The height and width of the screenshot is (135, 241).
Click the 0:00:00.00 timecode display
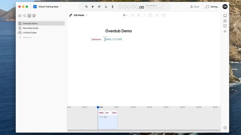pyautogui.click(x=131, y=7)
